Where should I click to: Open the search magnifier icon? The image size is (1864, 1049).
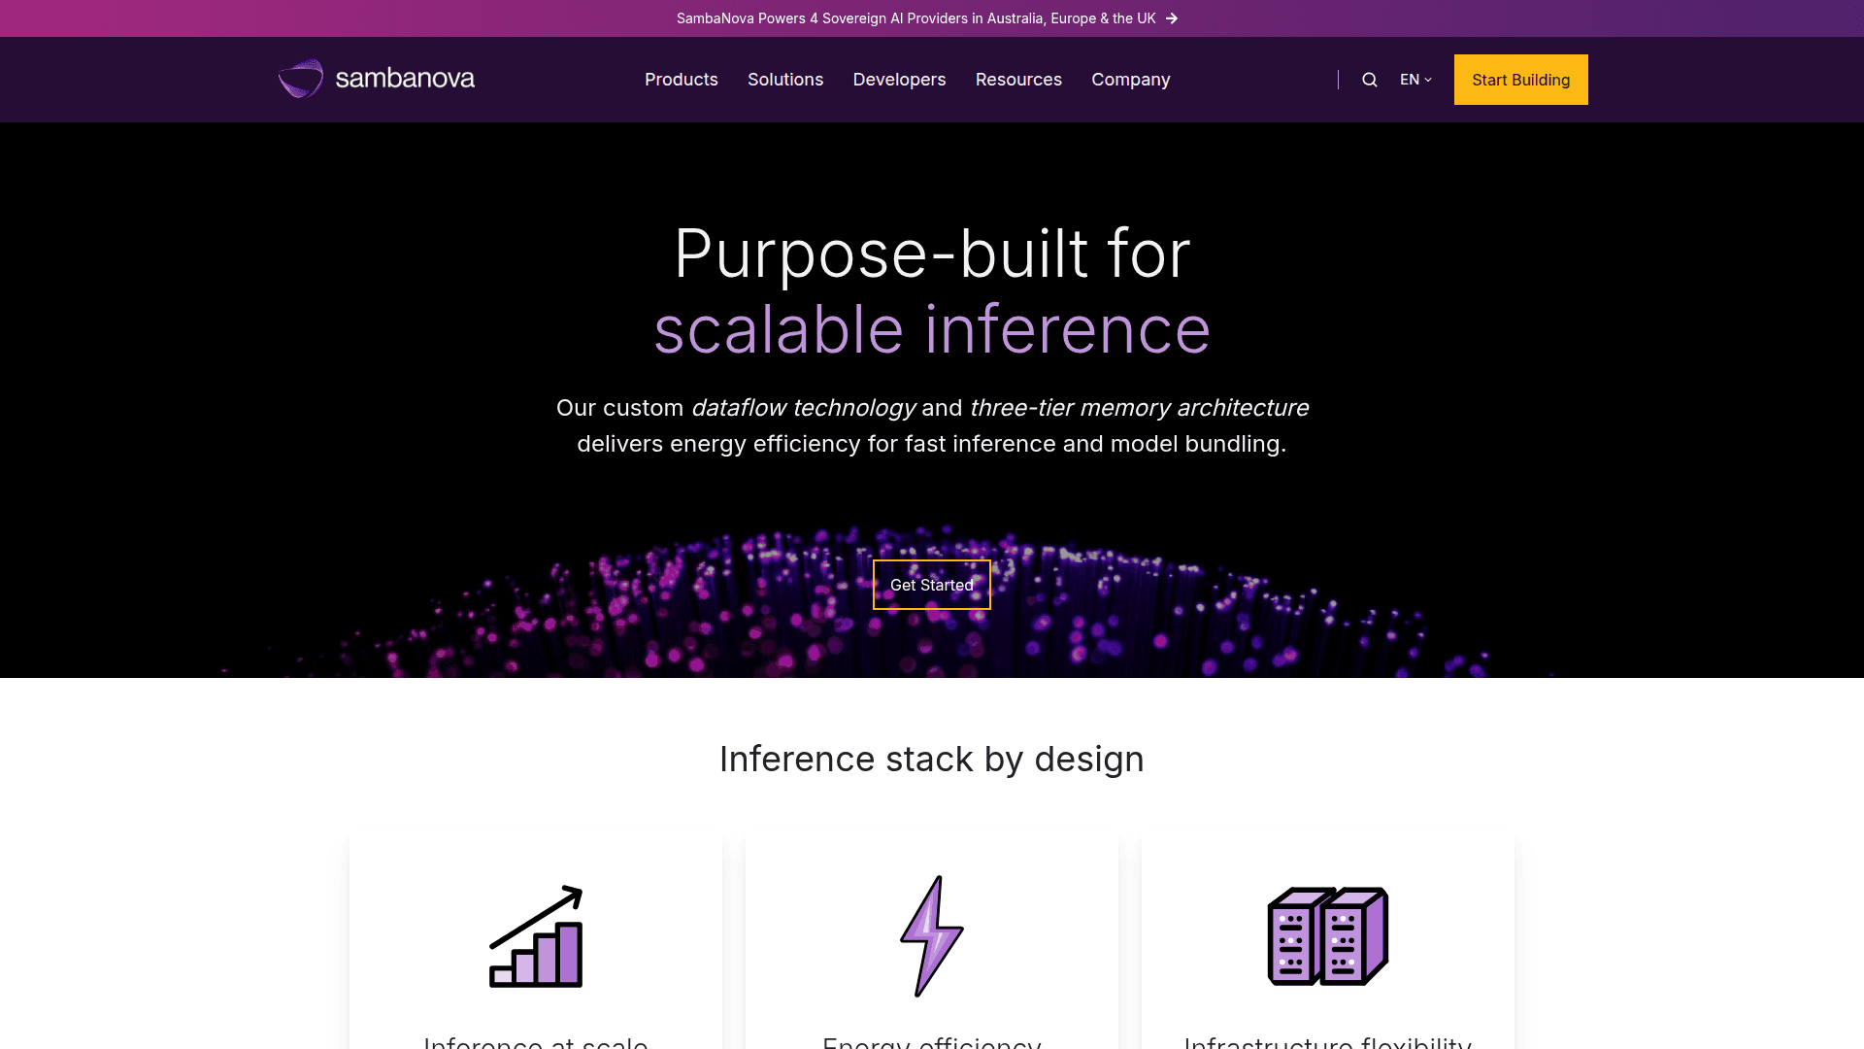point(1370,80)
